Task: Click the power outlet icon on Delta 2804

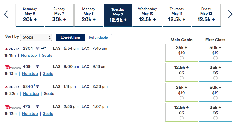Action: 44,48
